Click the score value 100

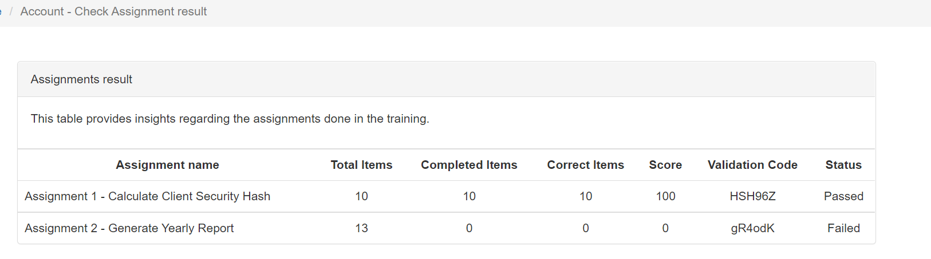coord(665,196)
